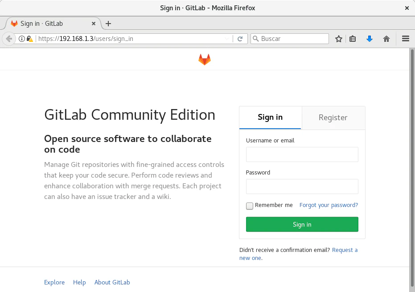Open the Forgot your password link
The image size is (415, 292).
(329, 205)
